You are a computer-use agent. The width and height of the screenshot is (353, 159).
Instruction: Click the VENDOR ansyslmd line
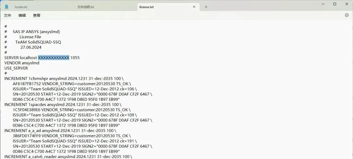(x=22, y=63)
